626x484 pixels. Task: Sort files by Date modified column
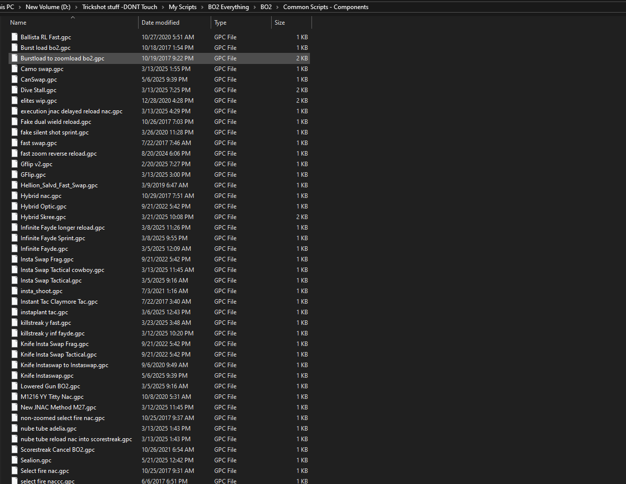coord(160,23)
